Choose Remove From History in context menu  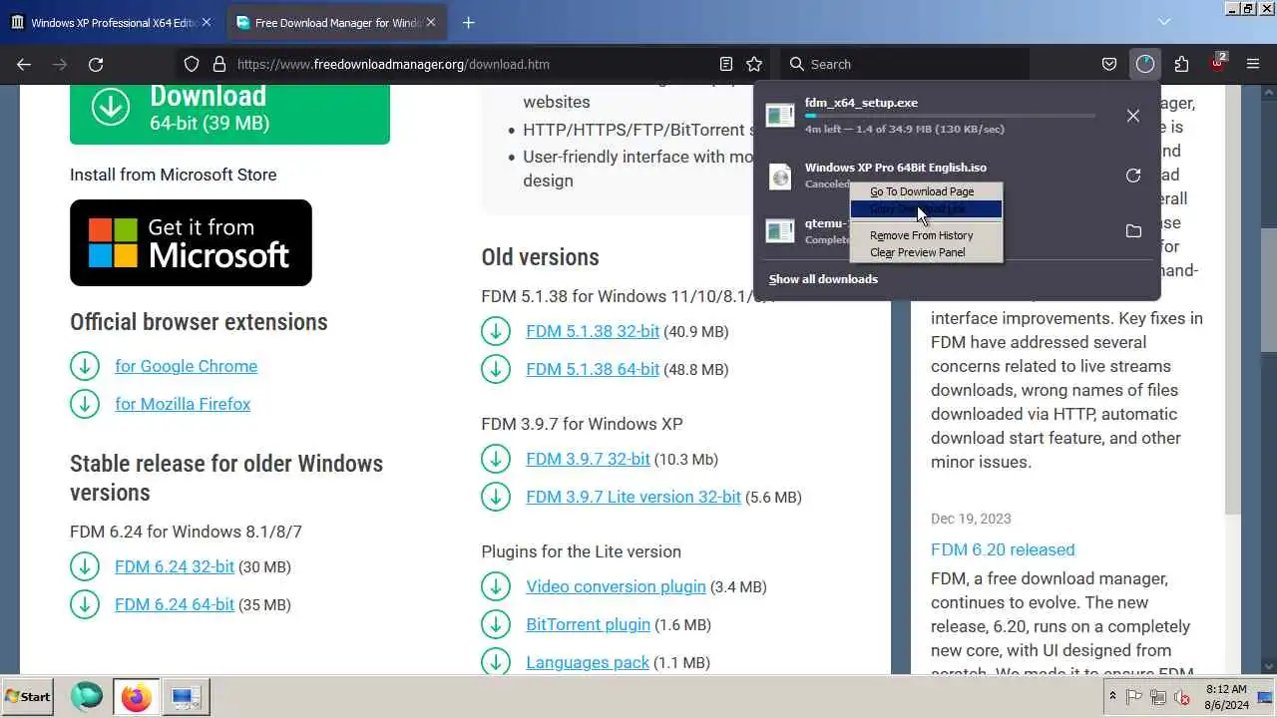(x=926, y=235)
